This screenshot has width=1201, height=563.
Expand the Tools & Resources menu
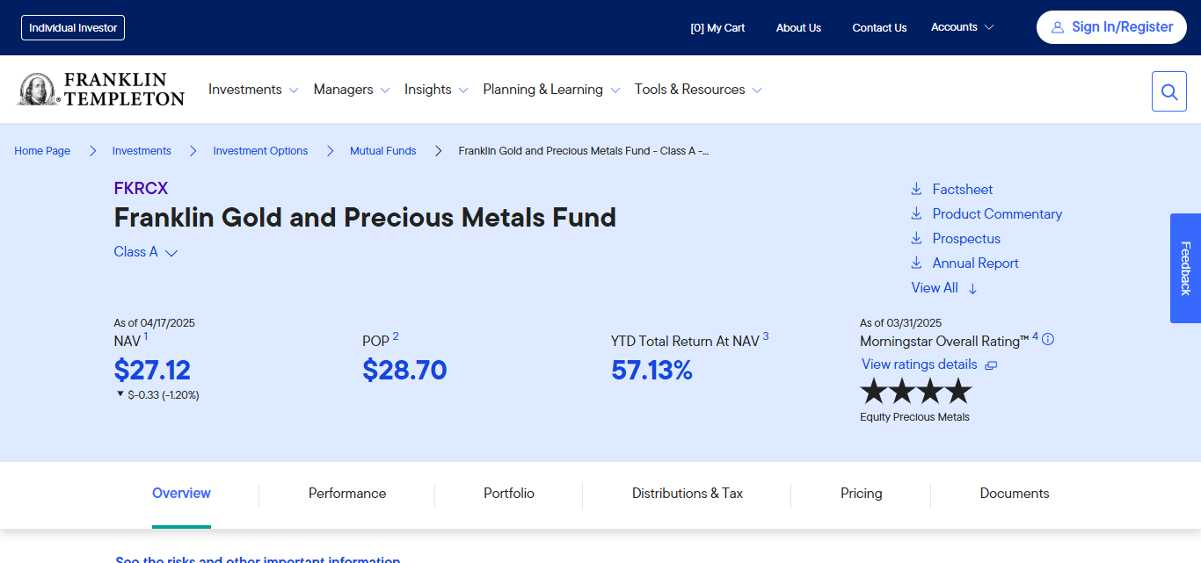tap(698, 90)
